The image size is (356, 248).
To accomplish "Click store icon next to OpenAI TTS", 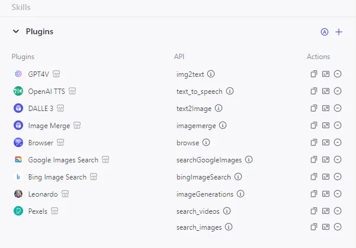I will click(72, 91).
